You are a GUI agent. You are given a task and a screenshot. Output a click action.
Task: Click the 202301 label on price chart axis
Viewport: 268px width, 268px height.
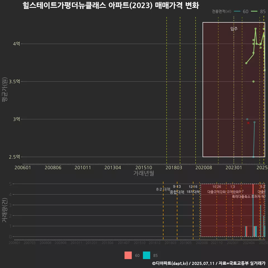(x=234, y=167)
